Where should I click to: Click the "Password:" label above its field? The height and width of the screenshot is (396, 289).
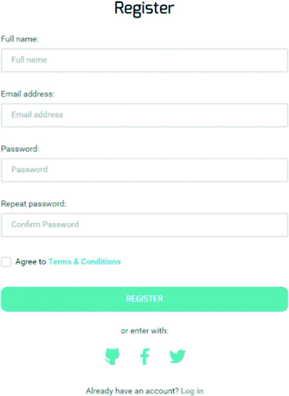pos(20,149)
